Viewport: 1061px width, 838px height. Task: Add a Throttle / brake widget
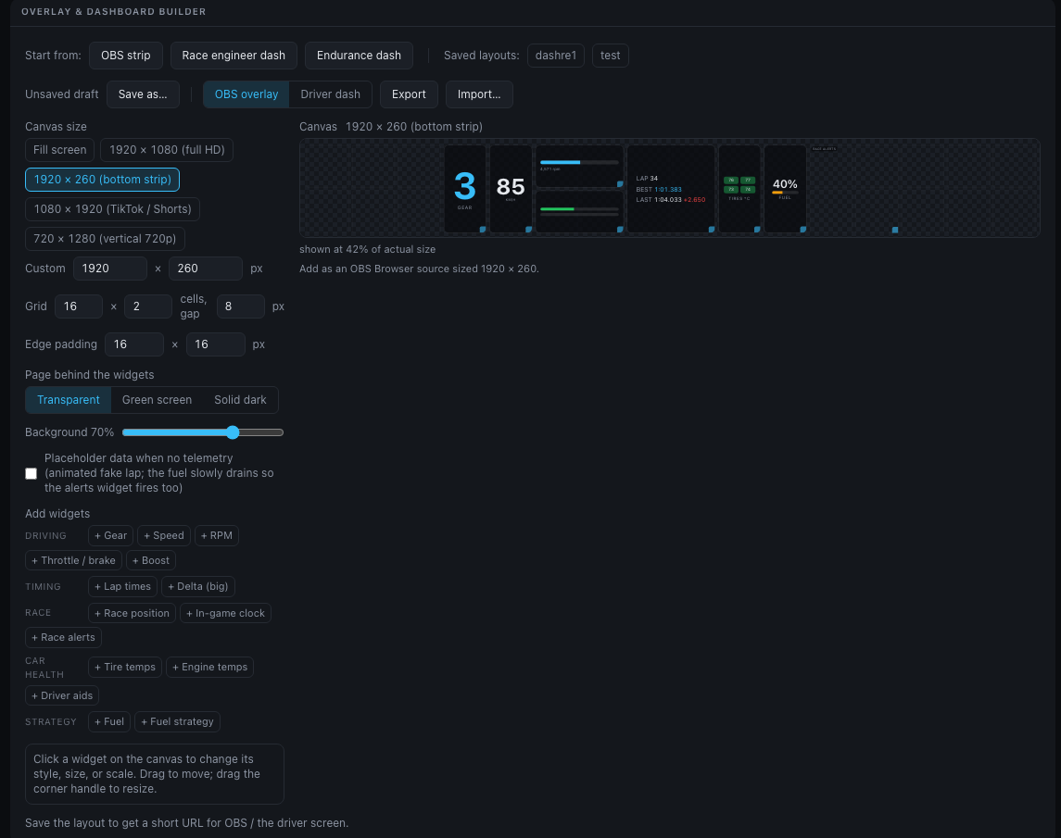(x=74, y=561)
